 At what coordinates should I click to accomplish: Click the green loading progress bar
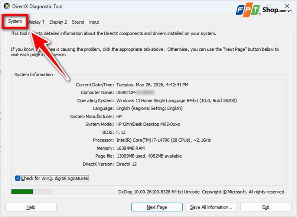coord(32,191)
